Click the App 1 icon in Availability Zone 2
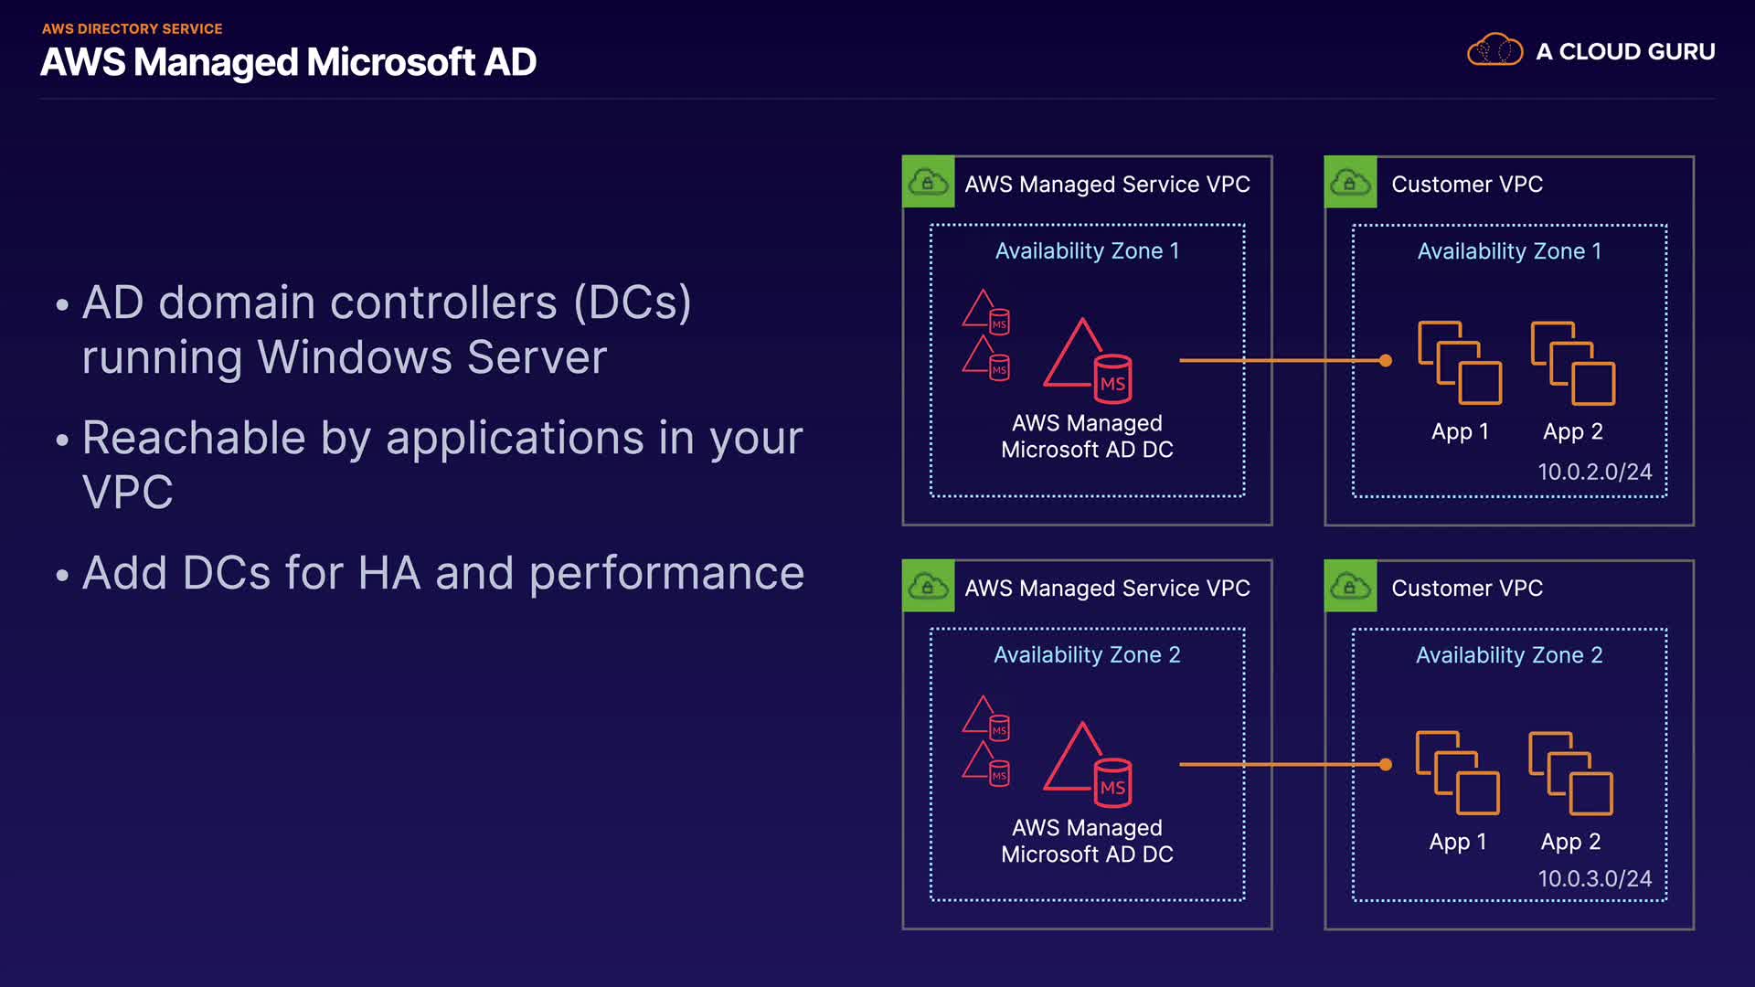This screenshot has height=987, width=1755. 1457,772
